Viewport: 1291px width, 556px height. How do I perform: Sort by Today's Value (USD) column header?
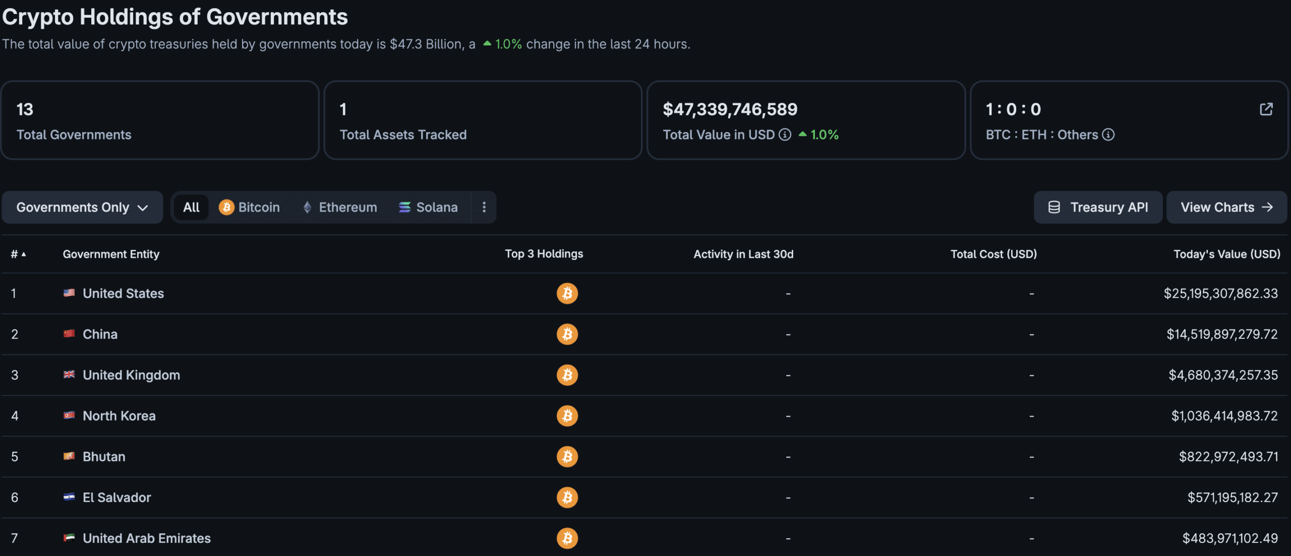1227,254
